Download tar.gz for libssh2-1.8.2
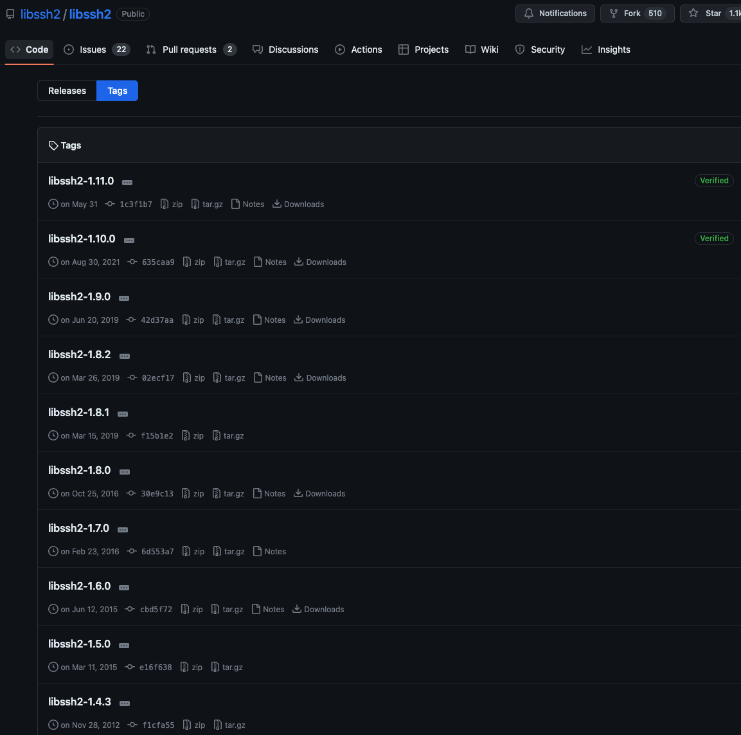The height and width of the screenshot is (735, 741). 229,378
